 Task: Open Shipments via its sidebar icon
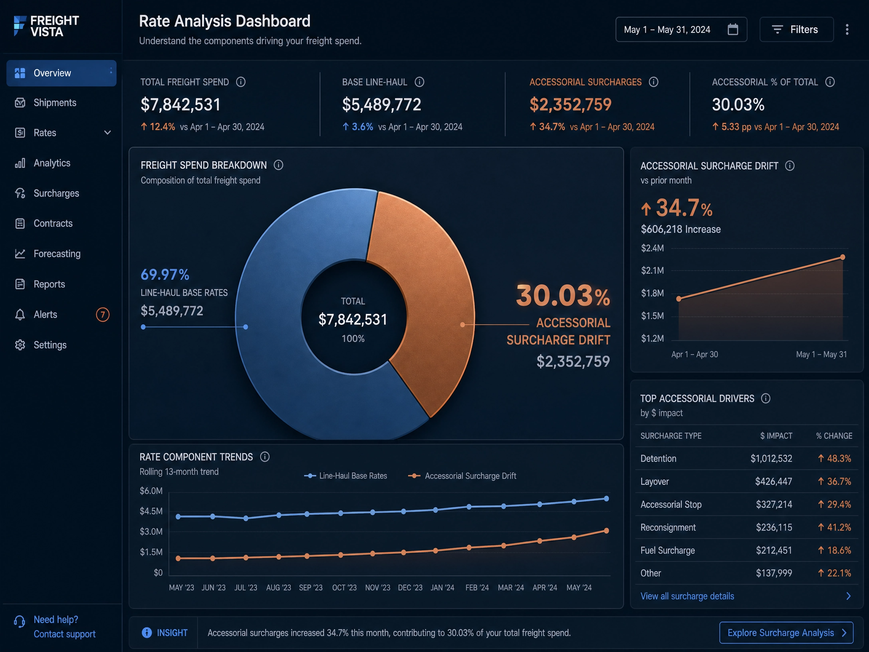click(x=20, y=103)
